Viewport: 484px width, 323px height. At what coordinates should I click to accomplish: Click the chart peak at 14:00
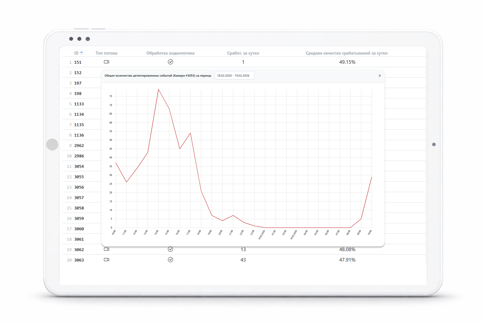click(158, 90)
